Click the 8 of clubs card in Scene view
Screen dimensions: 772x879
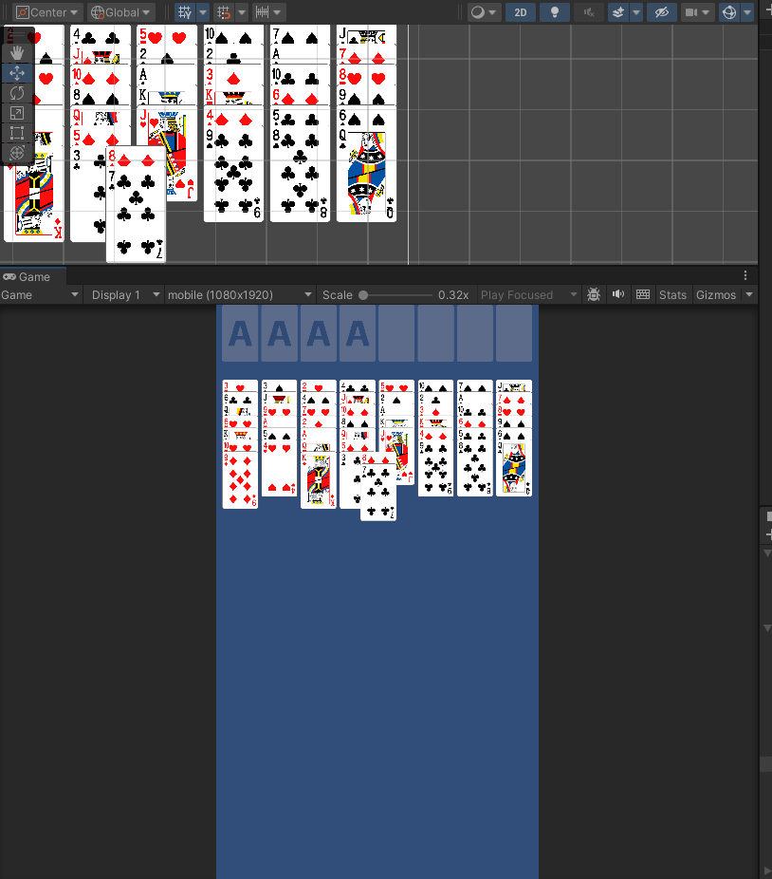[301, 177]
